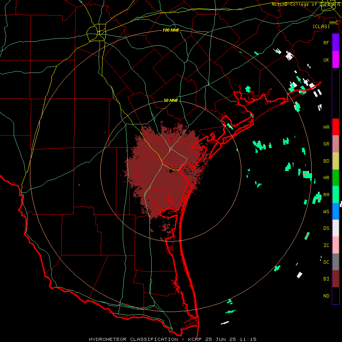Click the HR dark green color swatch
Screen dimensions: 342x342
[x=336, y=177]
